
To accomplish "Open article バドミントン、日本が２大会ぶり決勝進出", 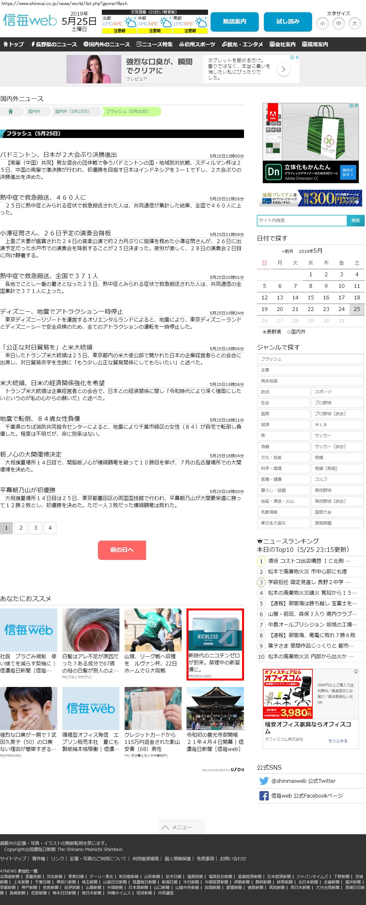I will click(x=58, y=155).
